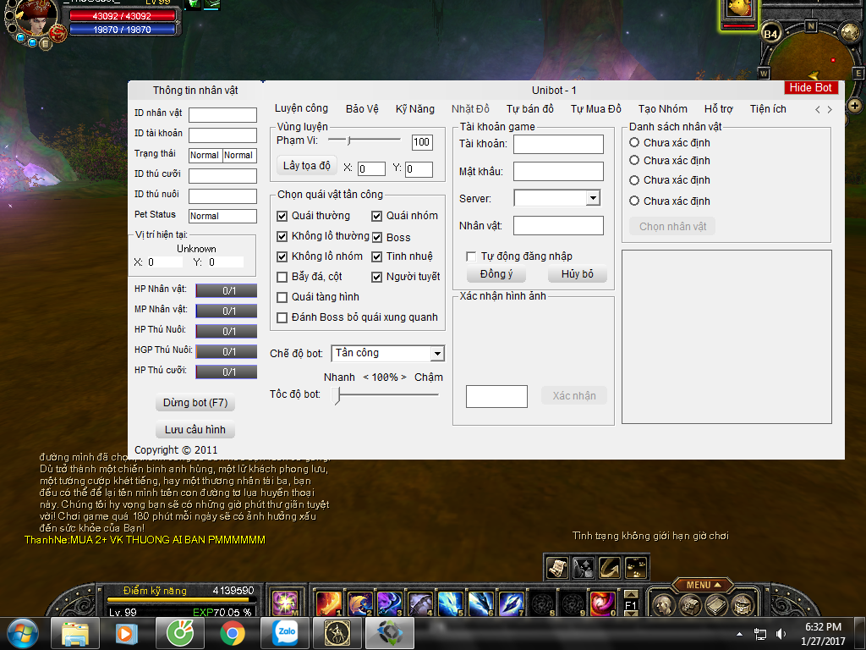This screenshot has width=866, height=650.
Task: Enable Bẫy đá, cột checkbox
Action: pyautogui.click(x=282, y=277)
